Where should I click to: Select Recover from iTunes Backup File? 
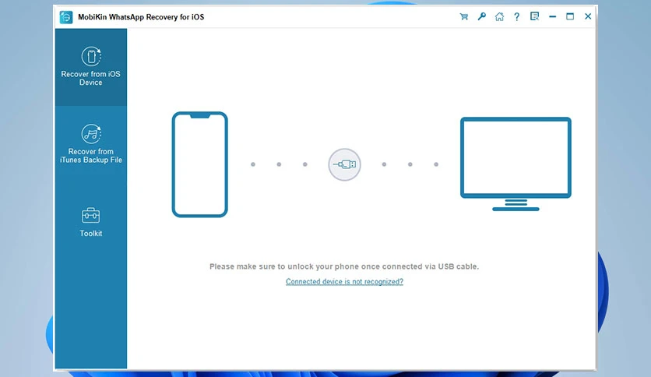(91, 144)
